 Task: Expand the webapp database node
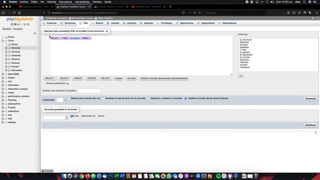tap(2, 122)
